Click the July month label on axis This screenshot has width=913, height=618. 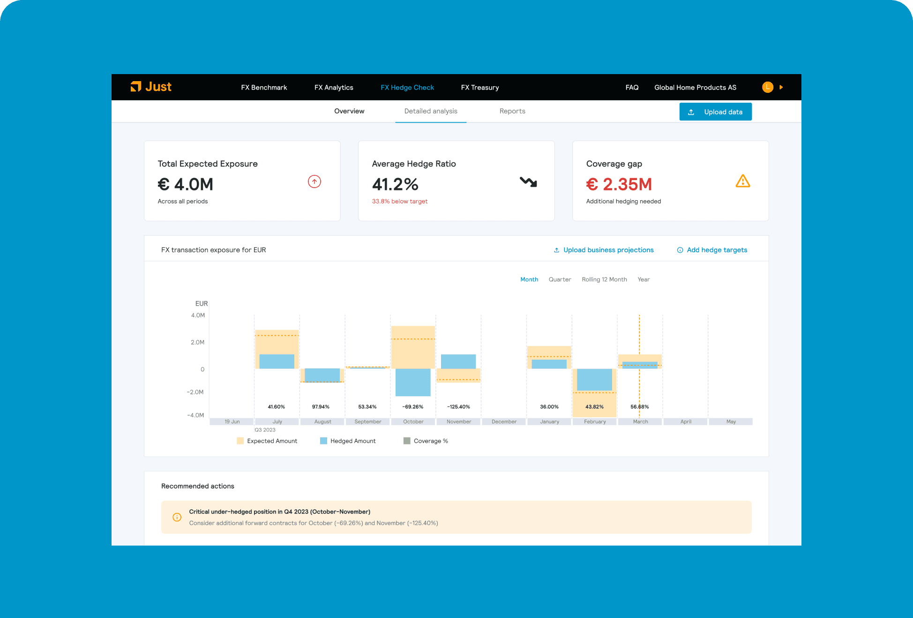tap(277, 422)
